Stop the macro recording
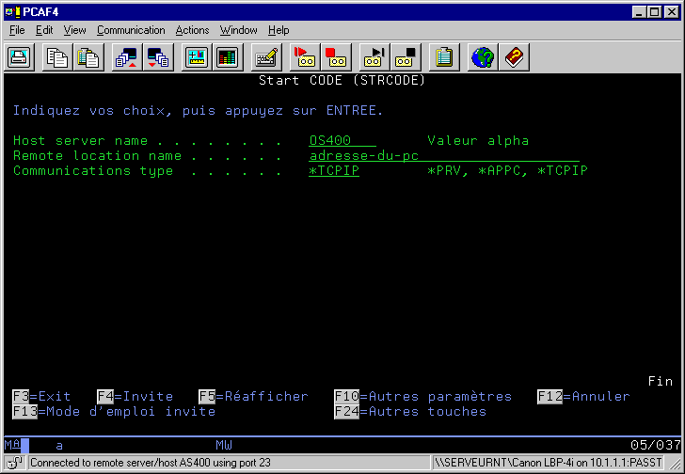This screenshot has width=685, height=474. tap(336, 57)
